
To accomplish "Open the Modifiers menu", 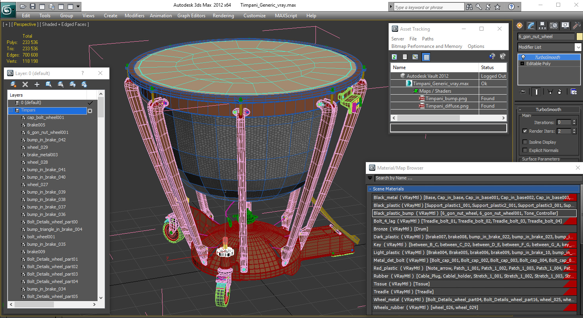I will click(135, 16).
